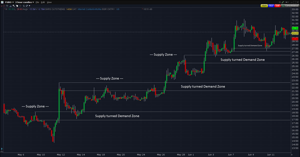300x157 pixels.
Task: Select the crosshair cursor tool
Action: tap(20, 6)
